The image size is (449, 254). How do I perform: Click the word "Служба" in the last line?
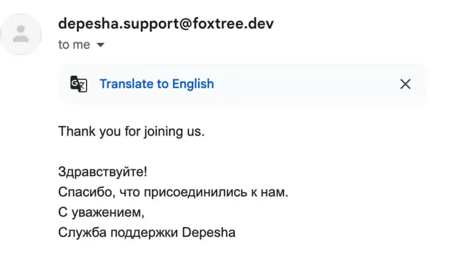point(82,233)
